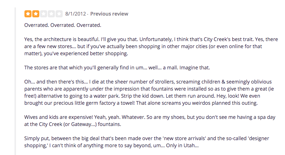Click the closing paragraph beginning 'Simply put, between'
Screen dimensions: 285x155
(142, 141)
